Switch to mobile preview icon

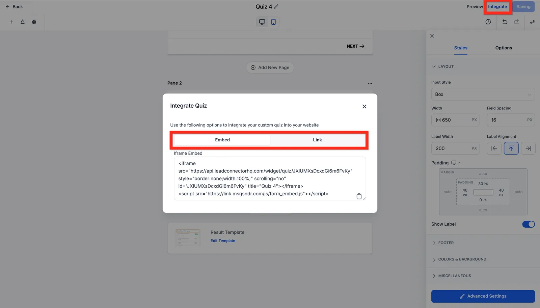273,22
